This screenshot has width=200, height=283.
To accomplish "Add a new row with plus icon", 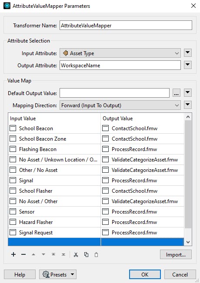I will [13, 254].
